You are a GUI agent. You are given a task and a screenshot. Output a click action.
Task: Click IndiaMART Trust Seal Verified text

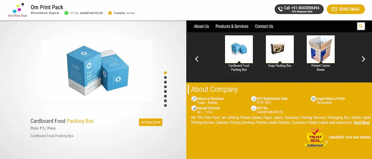[x=349, y=137]
